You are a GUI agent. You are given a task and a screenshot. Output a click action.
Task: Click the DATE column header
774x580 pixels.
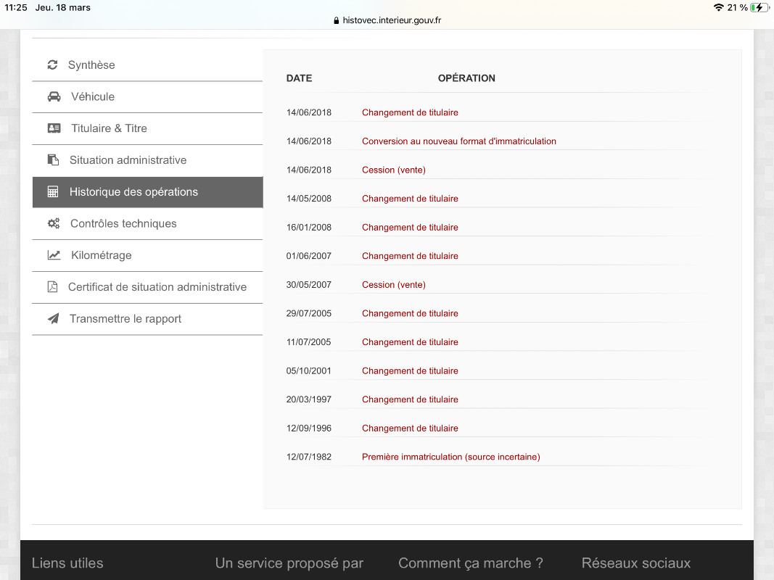pos(299,78)
